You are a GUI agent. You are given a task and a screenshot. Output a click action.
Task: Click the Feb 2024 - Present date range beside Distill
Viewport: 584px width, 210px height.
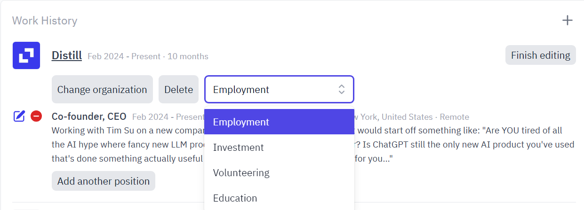tap(124, 56)
